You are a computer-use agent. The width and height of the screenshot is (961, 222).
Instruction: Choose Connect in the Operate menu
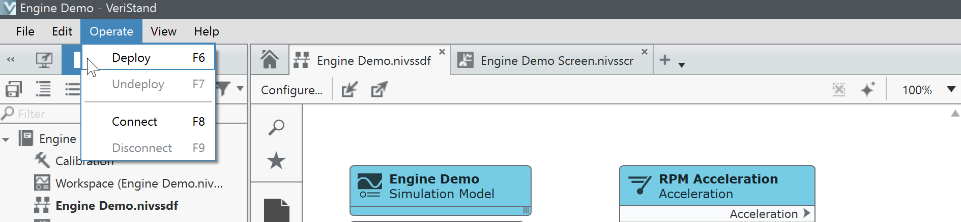click(x=134, y=122)
